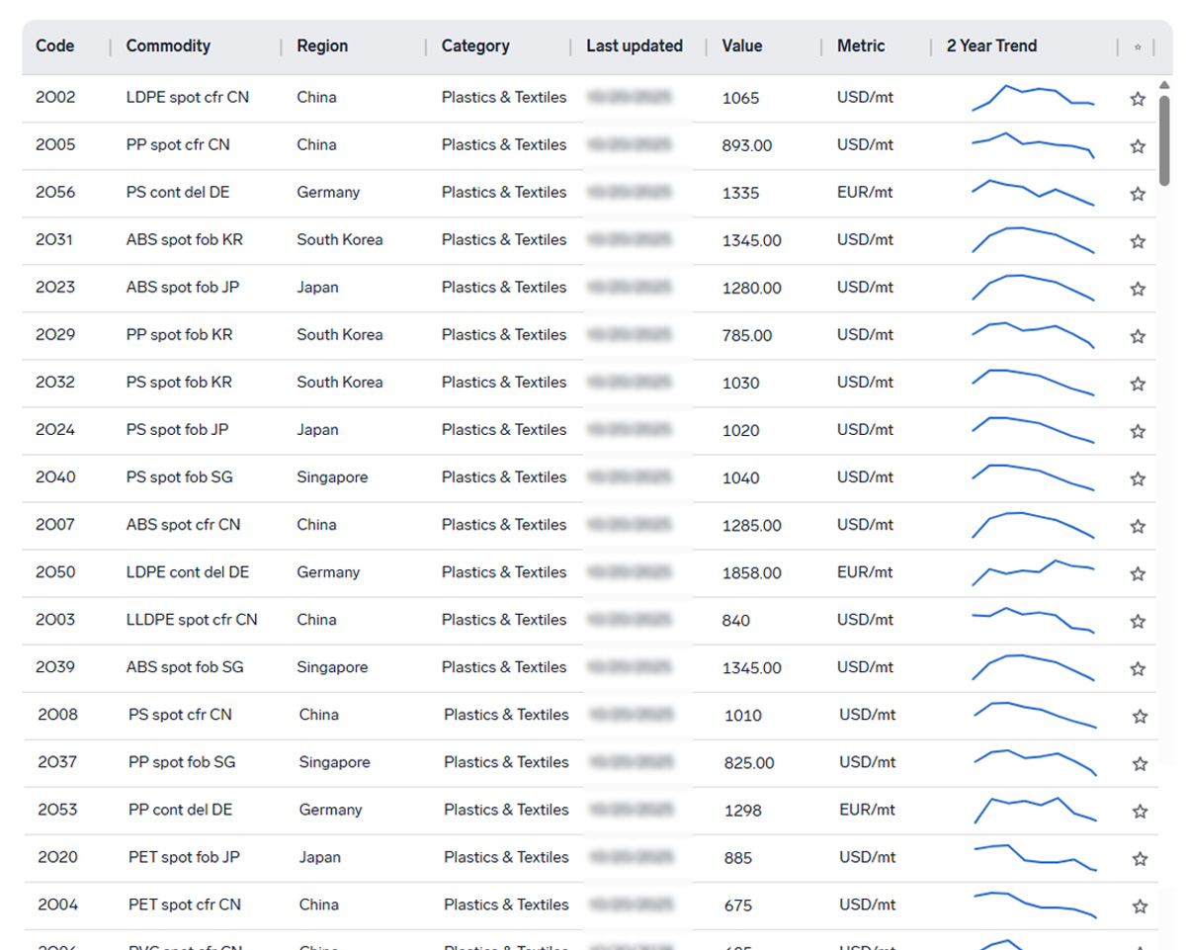The width and height of the screenshot is (1187, 950).
Task: Toggle favorite star for code 2023
Action: 1138,289
